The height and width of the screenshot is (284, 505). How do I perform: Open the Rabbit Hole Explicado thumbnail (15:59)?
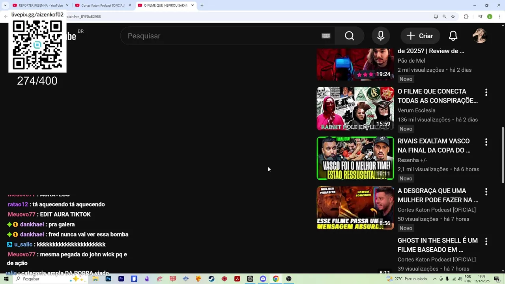coord(355,108)
